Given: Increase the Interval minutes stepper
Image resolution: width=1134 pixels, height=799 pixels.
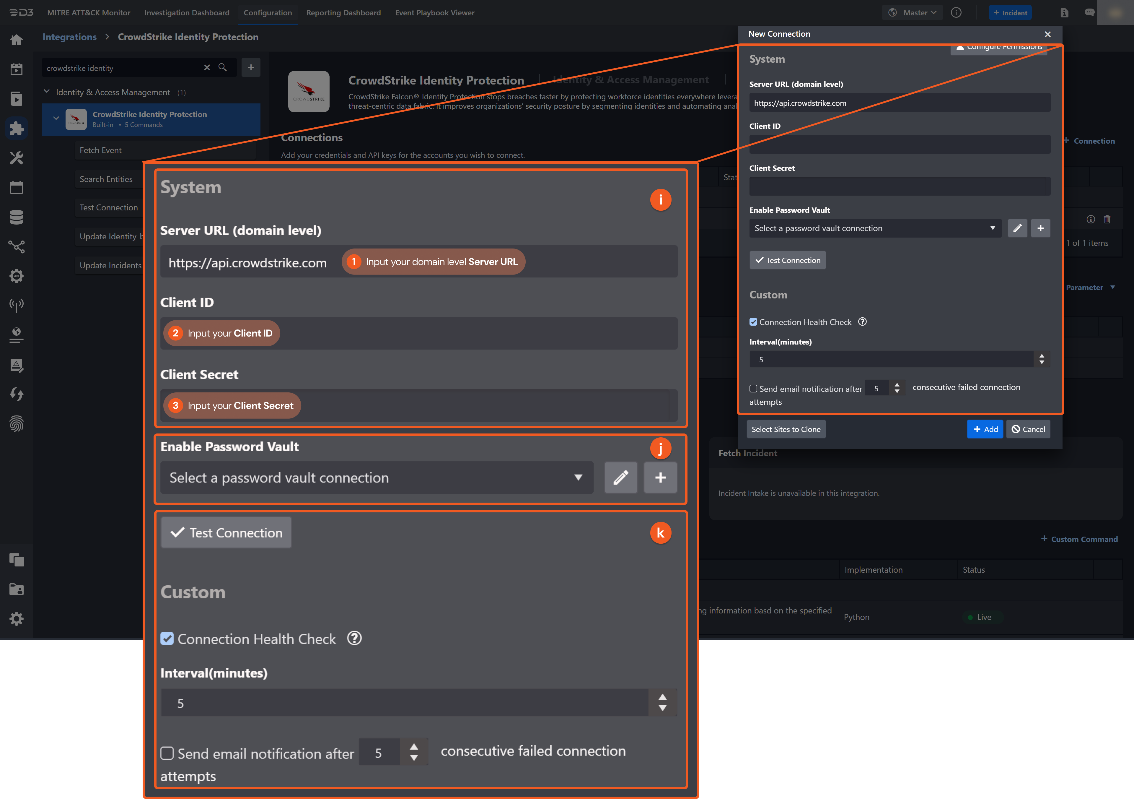Looking at the screenshot, I should click(1041, 356).
